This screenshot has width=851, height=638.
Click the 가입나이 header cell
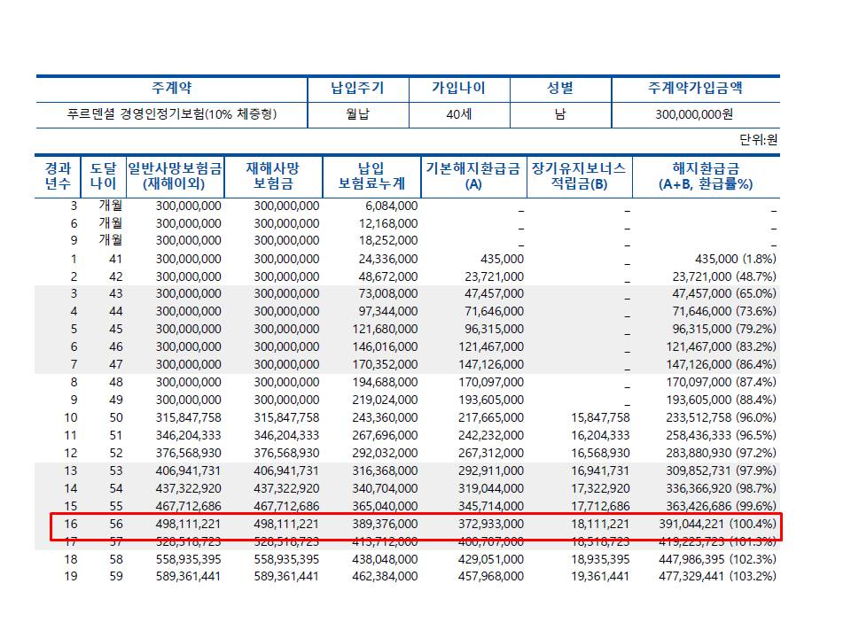[x=458, y=88]
